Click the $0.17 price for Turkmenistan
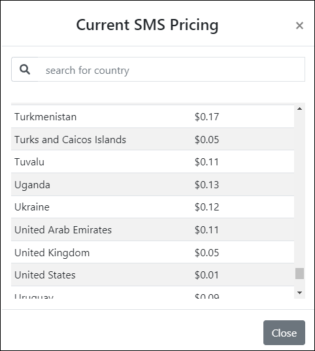 coord(207,116)
